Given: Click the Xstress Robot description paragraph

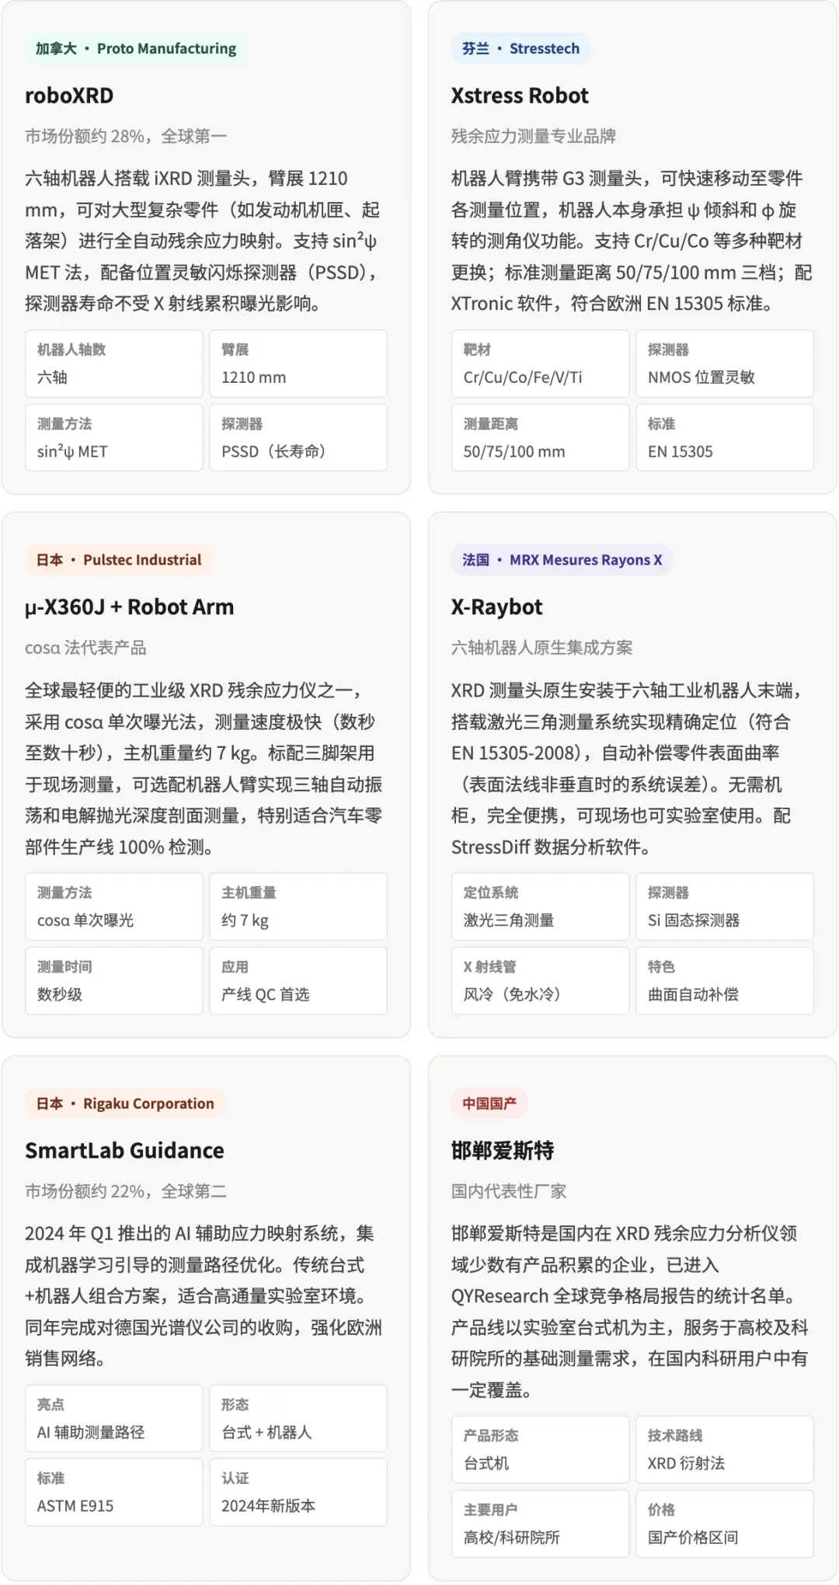Looking at the screenshot, I should point(632,241).
